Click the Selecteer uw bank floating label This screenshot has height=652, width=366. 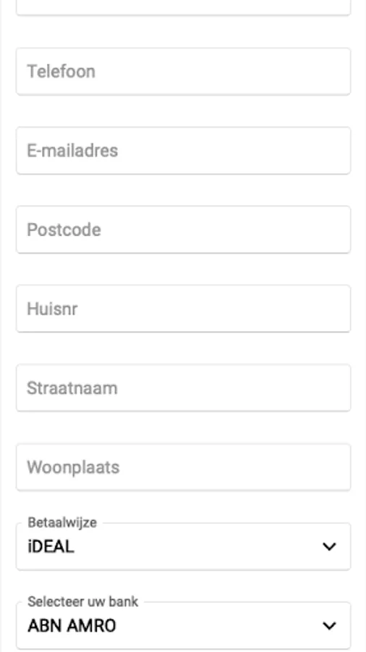[x=82, y=602]
